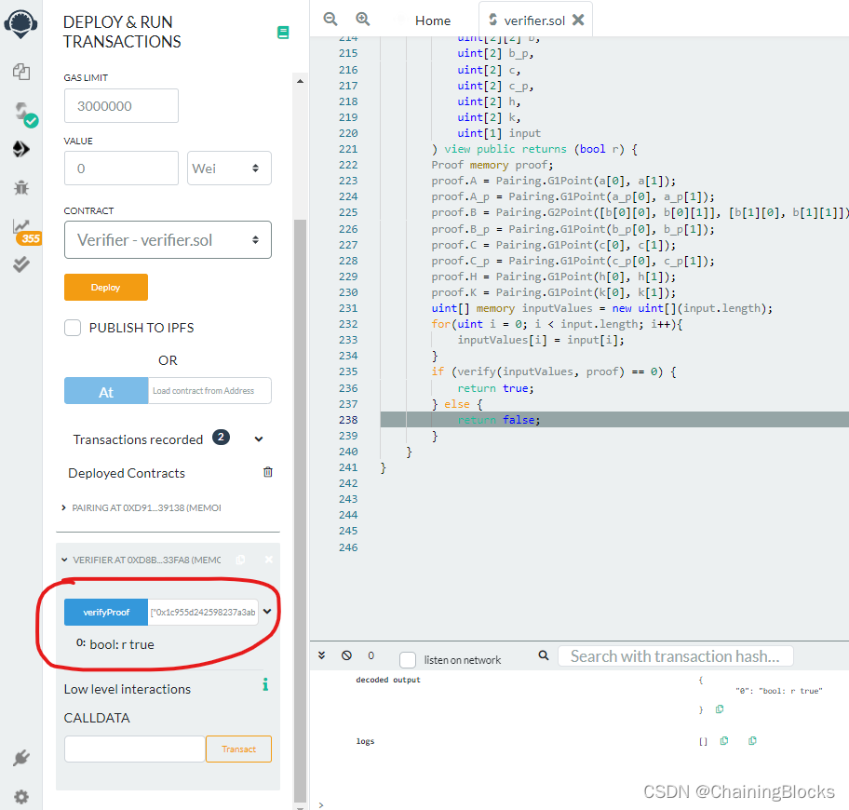Click pending transactions counter 0 in terminal

click(x=371, y=655)
